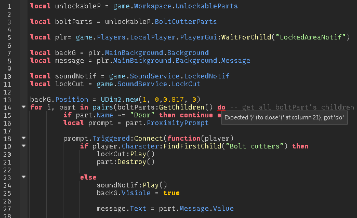The image size is (357, 218).
Task: Collapse the Triggered function fold arrow at line 18
Action: coord(24,138)
